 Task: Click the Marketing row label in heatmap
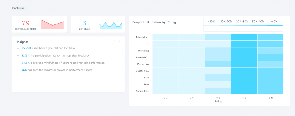(x=143, y=51)
